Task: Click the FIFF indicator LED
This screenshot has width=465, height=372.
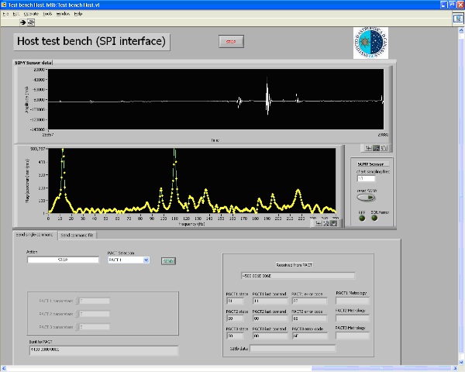Action: click(x=361, y=217)
